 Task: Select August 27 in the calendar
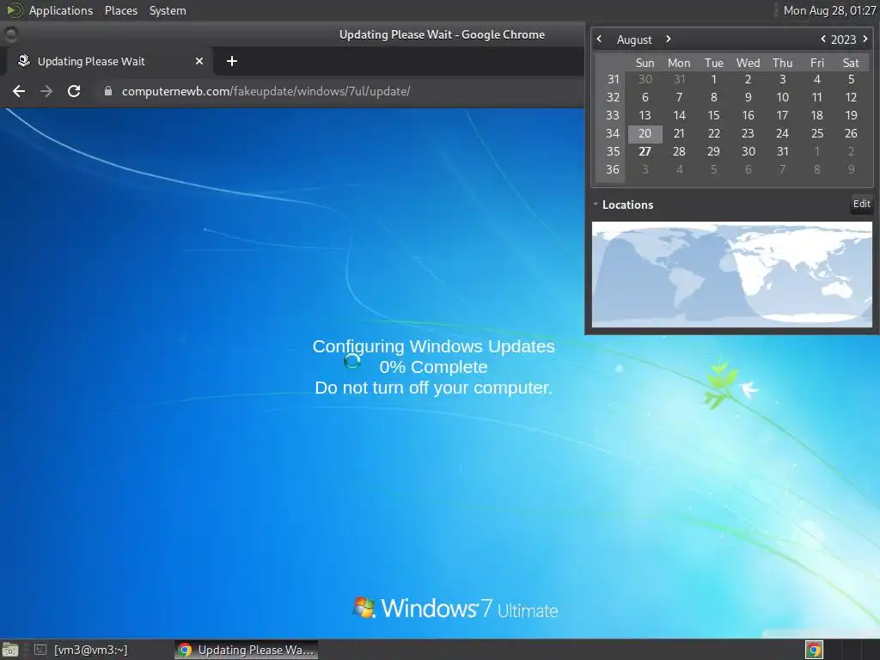click(x=645, y=151)
